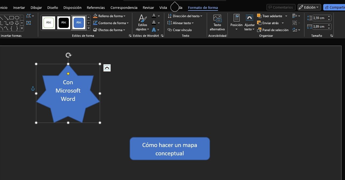
Task: Open Tamaño dialog launcher
Action: (332, 36)
